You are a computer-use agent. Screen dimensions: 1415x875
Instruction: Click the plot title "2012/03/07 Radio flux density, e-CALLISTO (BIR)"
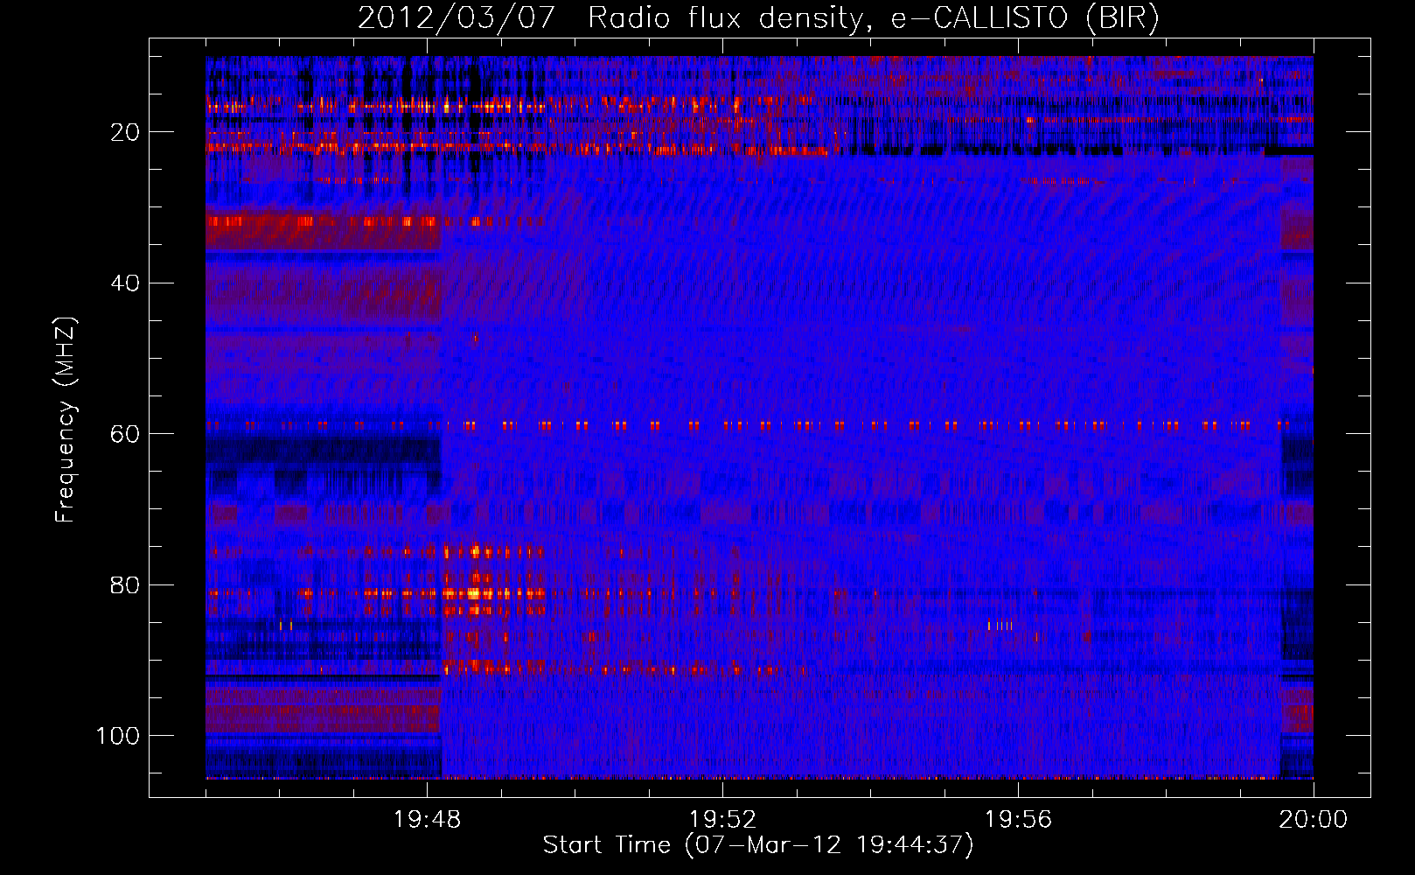(758, 18)
